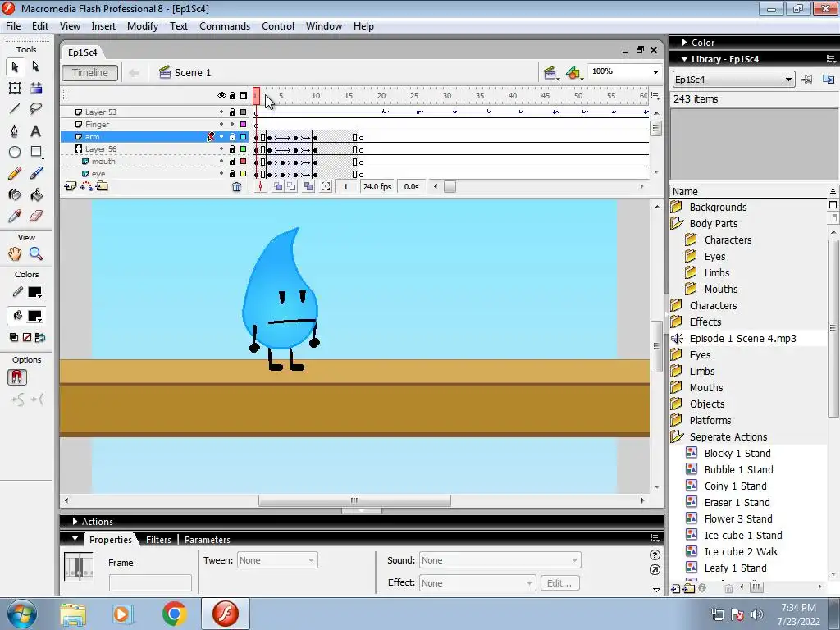
Task: Toggle visibility dot of Layer 53
Action: [x=221, y=112]
